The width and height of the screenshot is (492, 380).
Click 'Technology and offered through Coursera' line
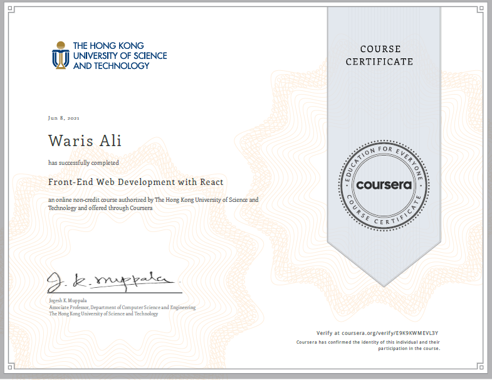click(100, 208)
